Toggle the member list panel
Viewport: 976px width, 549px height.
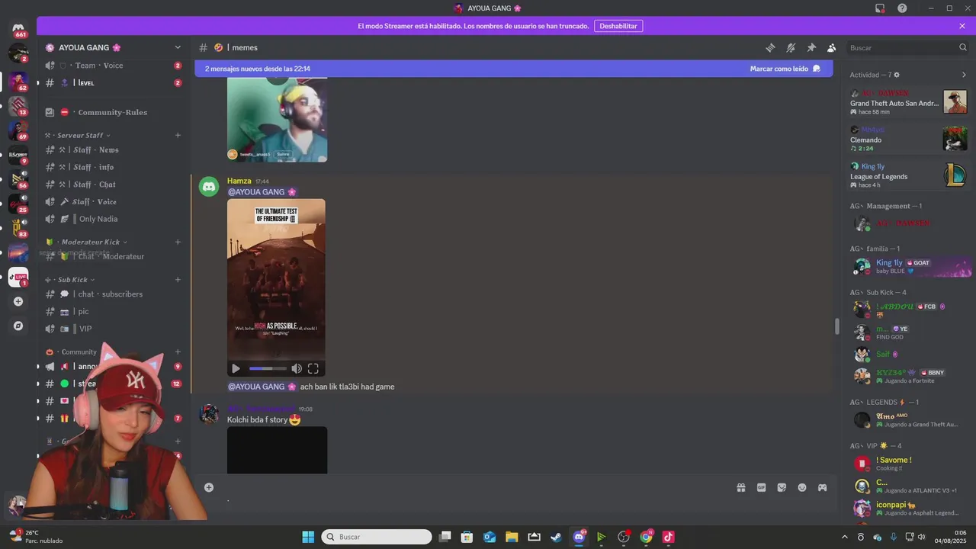tap(831, 47)
